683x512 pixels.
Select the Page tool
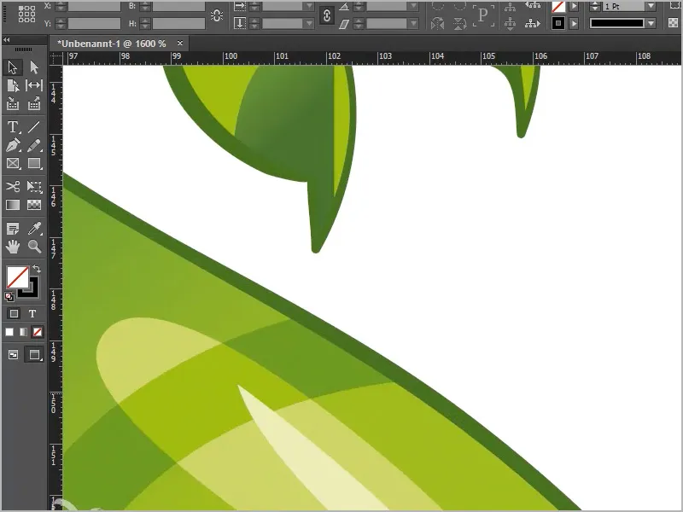point(13,85)
